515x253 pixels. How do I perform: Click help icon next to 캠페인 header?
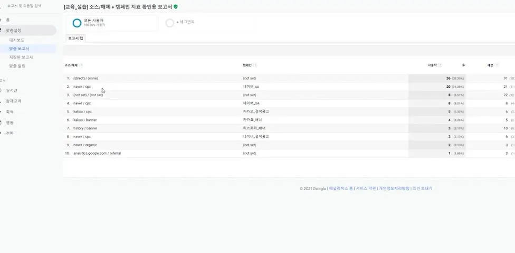(x=255, y=65)
